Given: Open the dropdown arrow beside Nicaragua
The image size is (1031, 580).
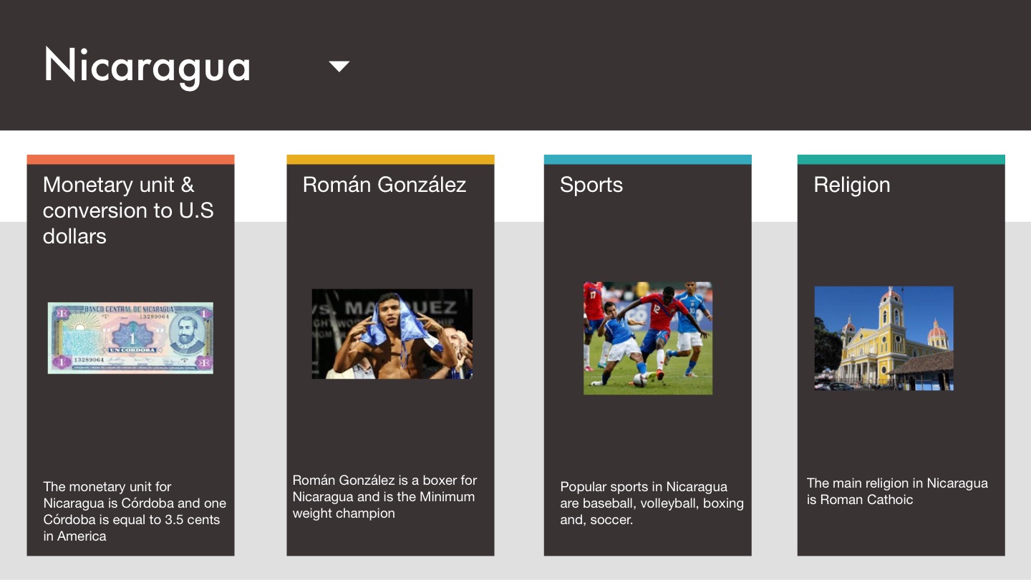Looking at the screenshot, I should click(339, 67).
